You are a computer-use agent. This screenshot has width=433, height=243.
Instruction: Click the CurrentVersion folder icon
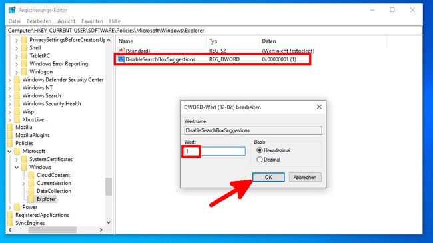click(x=31, y=183)
